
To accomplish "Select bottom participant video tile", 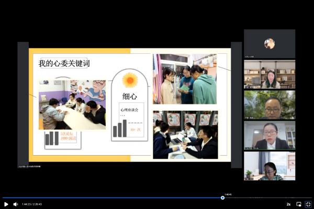I will (x=269, y=166).
